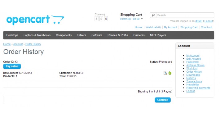Image resolution: width=220 pixels, height=118 pixels.
Task: Go to Checkout in top links
Action: click(206, 27)
